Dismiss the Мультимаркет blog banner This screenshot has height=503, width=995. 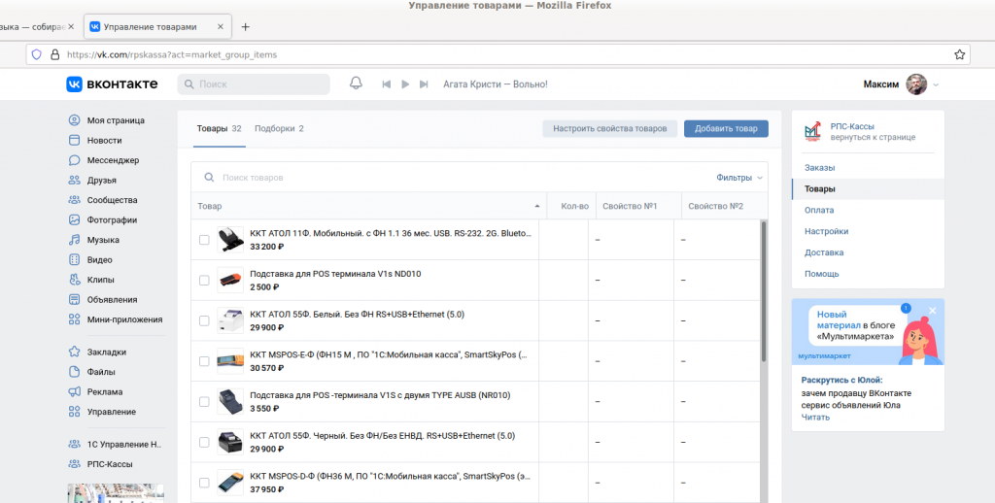point(932,310)
